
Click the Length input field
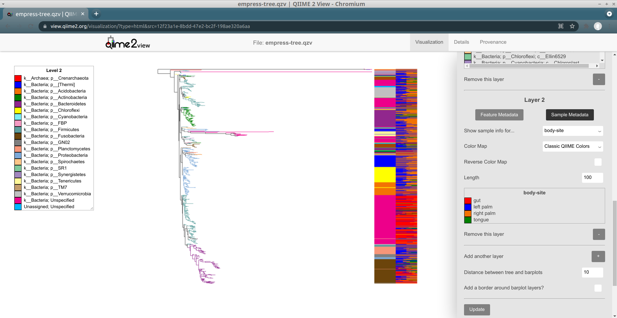(592, 178)
